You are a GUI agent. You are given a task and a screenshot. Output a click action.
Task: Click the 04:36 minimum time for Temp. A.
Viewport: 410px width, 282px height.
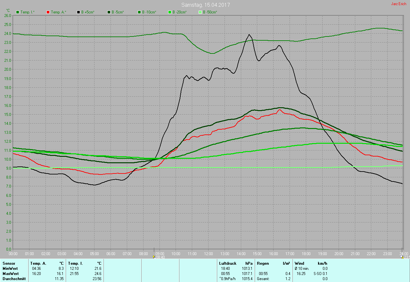click(37, 269)
